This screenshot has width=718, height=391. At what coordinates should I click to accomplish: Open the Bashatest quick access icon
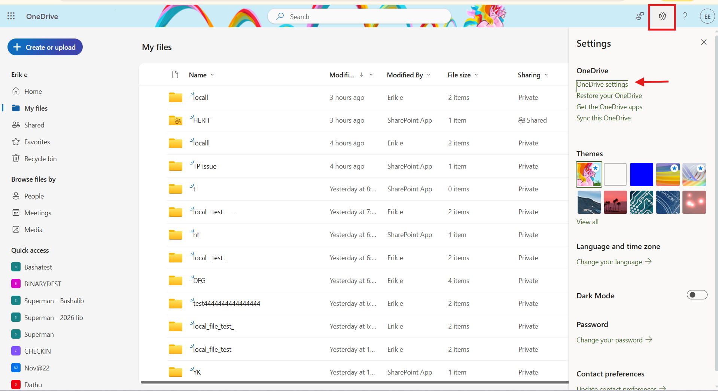[x=16, y=267]
